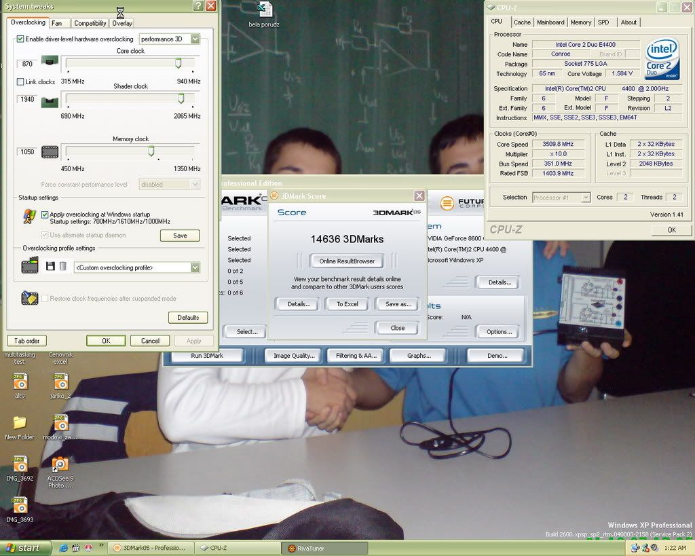The width and height of the screenshot is (695, 556).
Task: Click Defaults in System tweaks
Action: pos(188,318)
